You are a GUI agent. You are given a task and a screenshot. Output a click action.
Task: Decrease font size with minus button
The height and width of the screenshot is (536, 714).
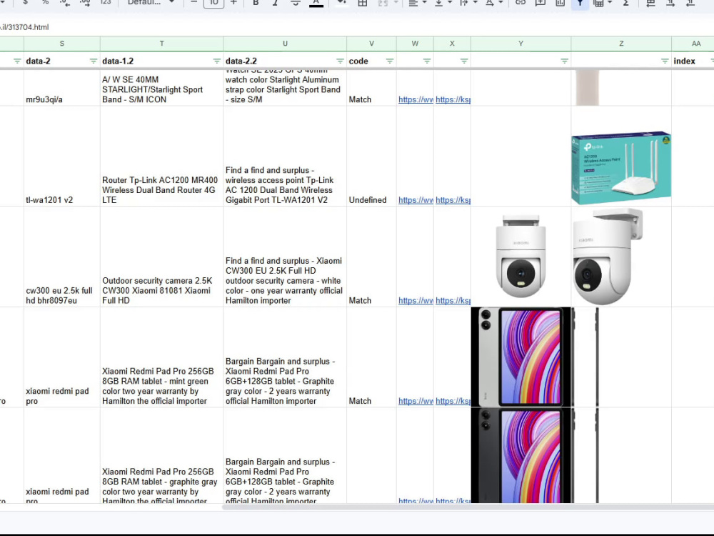pyautogui.click(x=193, y=3)
